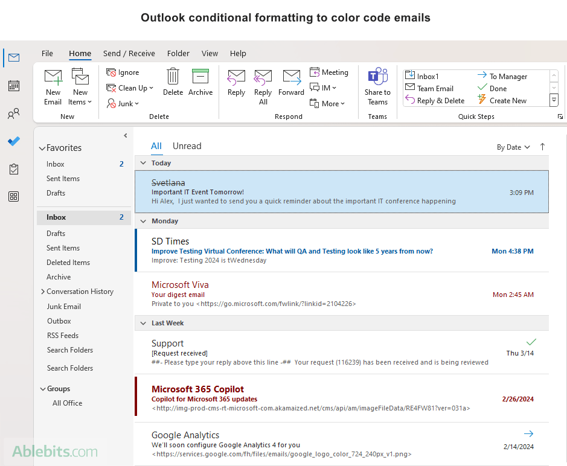This screenshot has width=567, height=466.
Task: Open the People contacts icon
Action: pyautogui.click(x=14, y=114)
